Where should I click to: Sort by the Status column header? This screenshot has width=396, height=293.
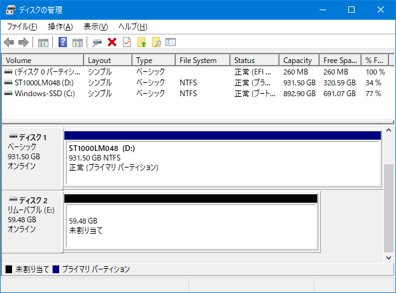coord(255,61)
